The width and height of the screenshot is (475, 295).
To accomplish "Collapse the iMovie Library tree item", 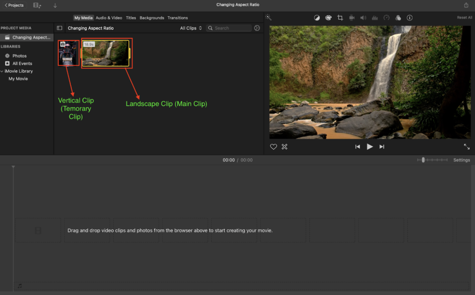I will (x=2, y=71).
